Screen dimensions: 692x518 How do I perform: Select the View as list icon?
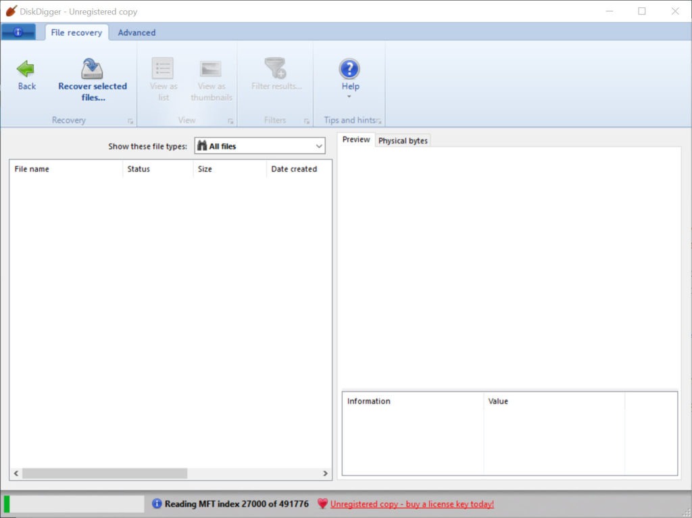click(x=163, y=68)
